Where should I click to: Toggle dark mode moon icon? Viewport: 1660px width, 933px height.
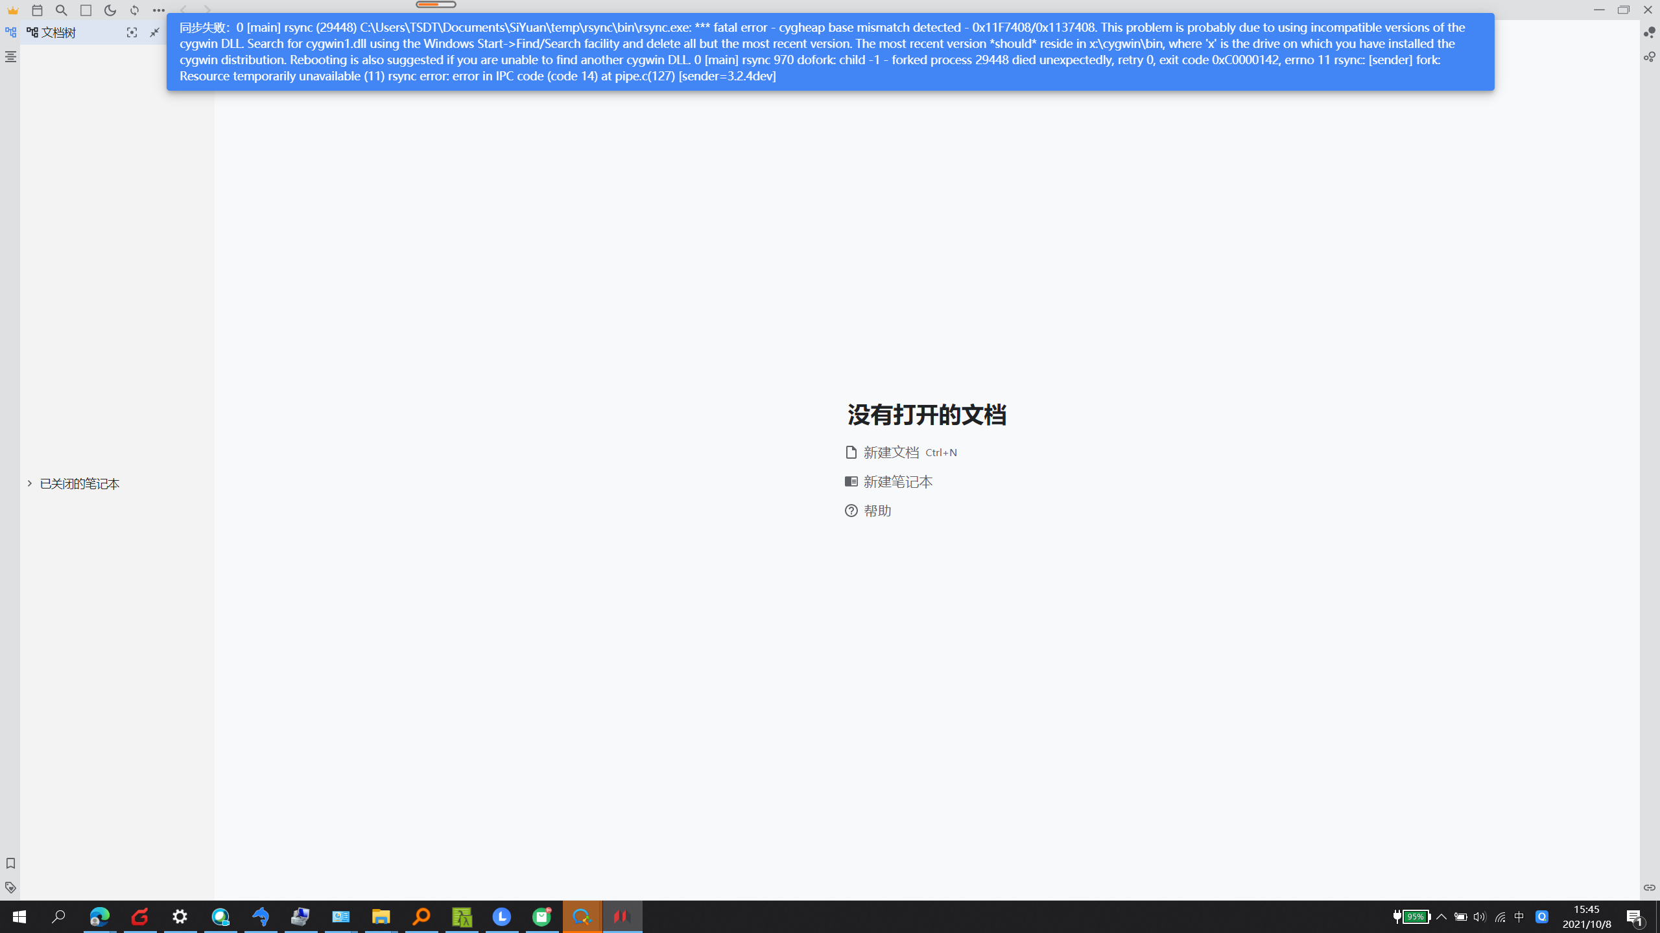coord(110,10)
